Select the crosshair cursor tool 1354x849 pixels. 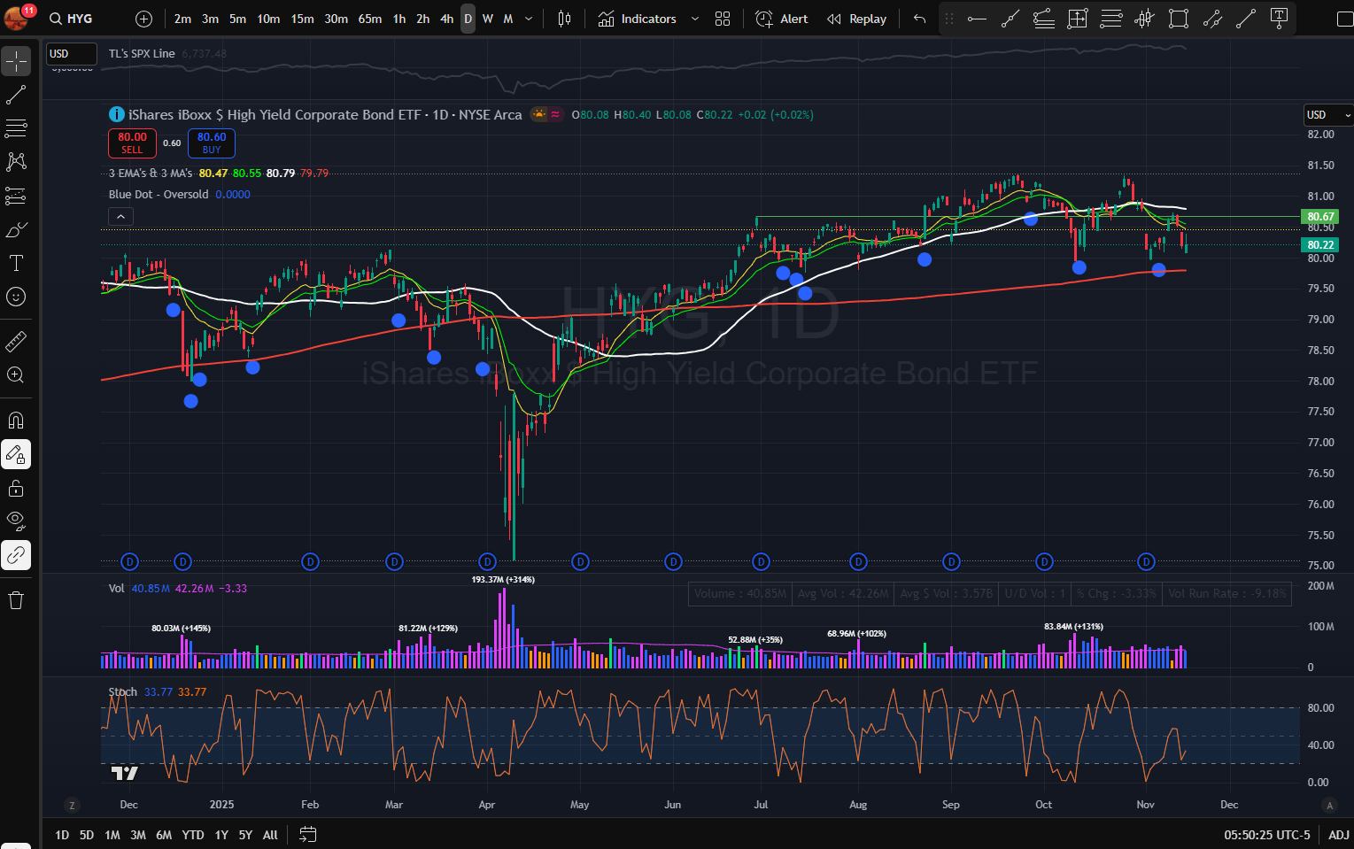tap(16, 61)
